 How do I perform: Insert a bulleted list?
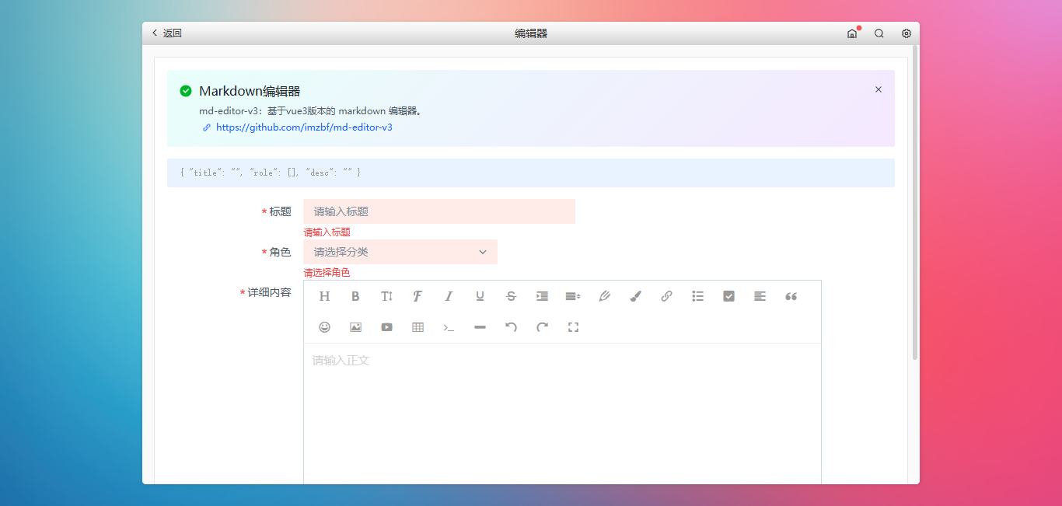(697, 296)
